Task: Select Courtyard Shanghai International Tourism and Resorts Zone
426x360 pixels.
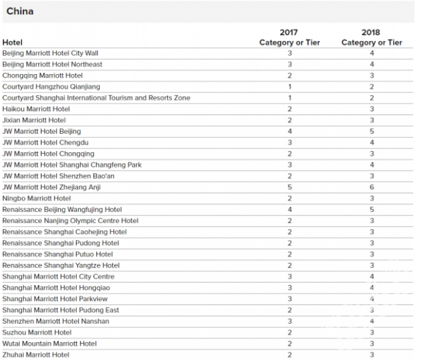Action: point(96,97)
